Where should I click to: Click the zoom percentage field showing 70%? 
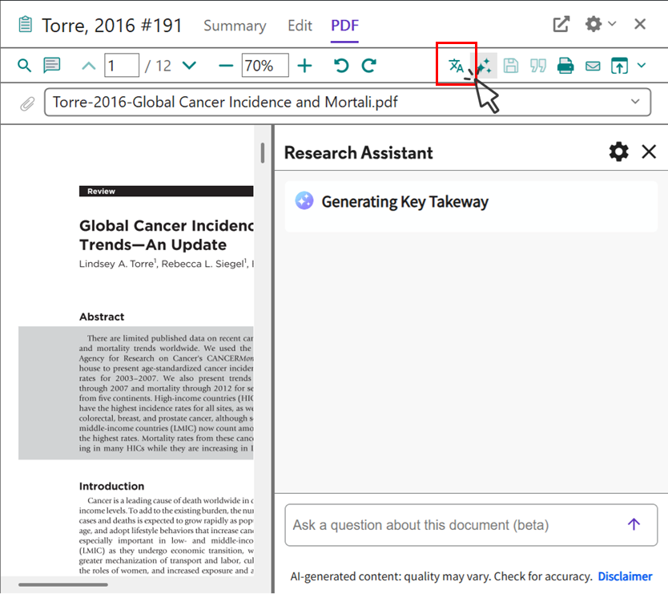[260, 66]
